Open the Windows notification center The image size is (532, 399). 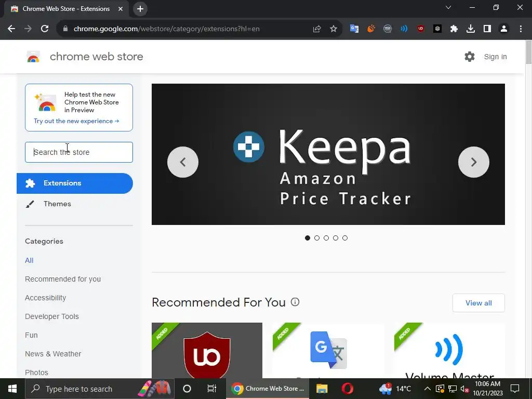(x=515, y=389)
